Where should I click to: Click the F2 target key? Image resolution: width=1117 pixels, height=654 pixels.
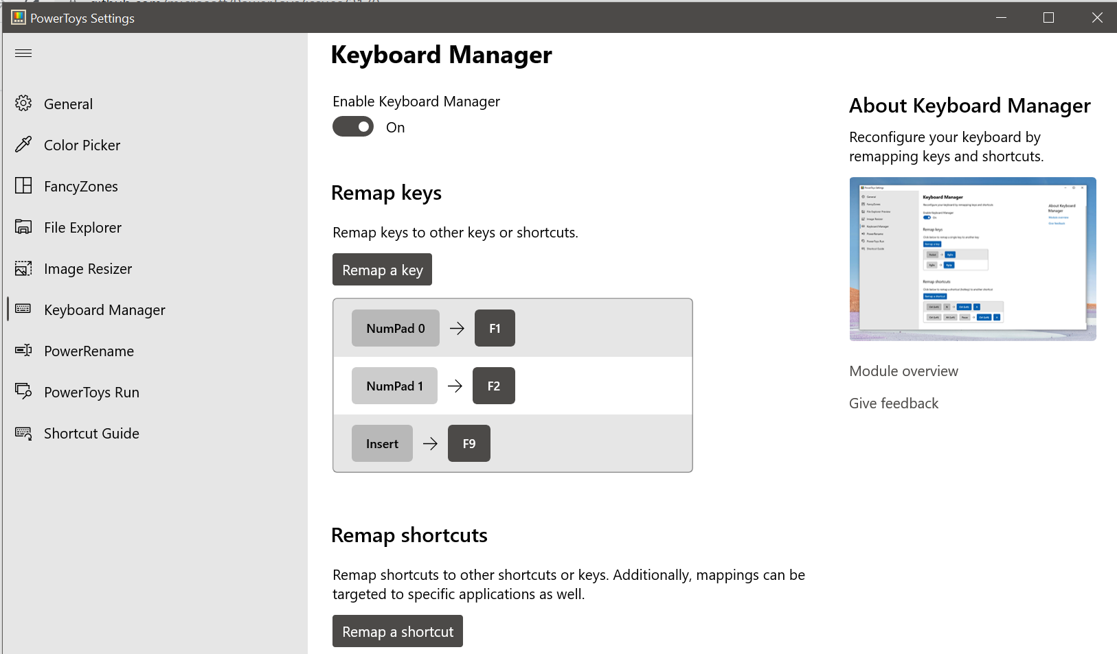[494, 386]
